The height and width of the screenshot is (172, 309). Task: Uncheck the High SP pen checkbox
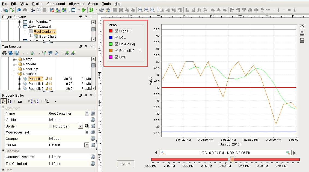(x=117, y=31)
